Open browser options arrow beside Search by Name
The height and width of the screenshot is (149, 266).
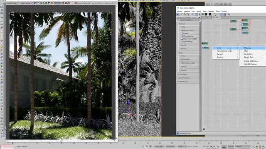pyautogui.click(x=178, y=20)
